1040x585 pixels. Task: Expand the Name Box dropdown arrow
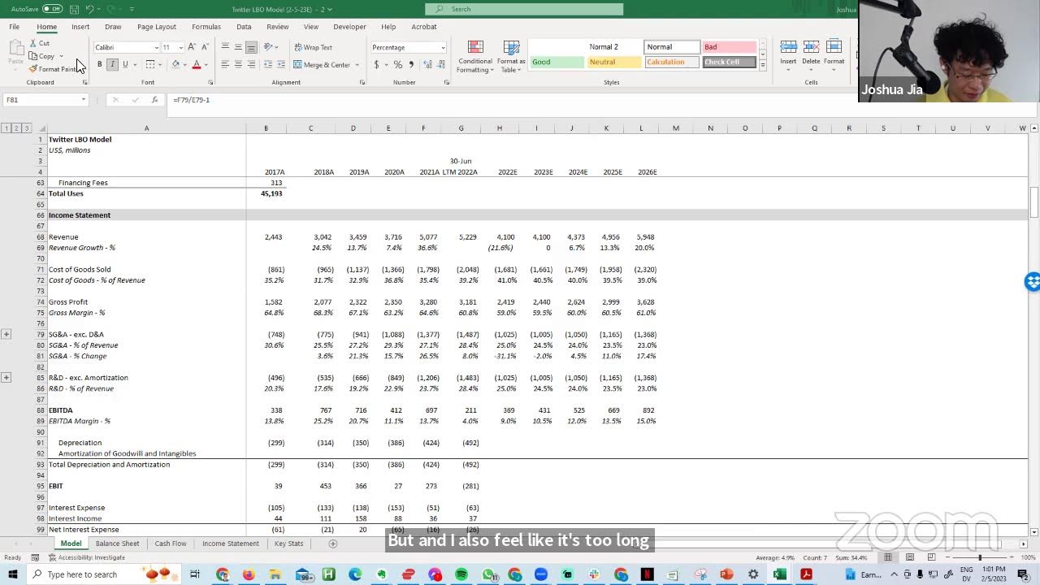[x=83, y=100]
